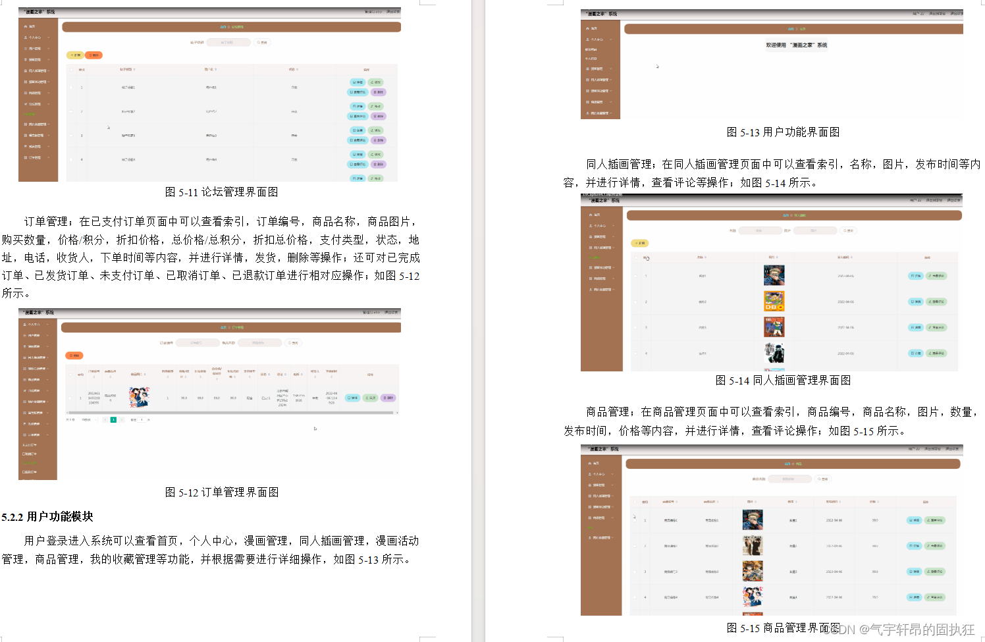Click sort arrows on 用户名 column in Figure 5-11
985x642 pixels.
coord(216,69)
